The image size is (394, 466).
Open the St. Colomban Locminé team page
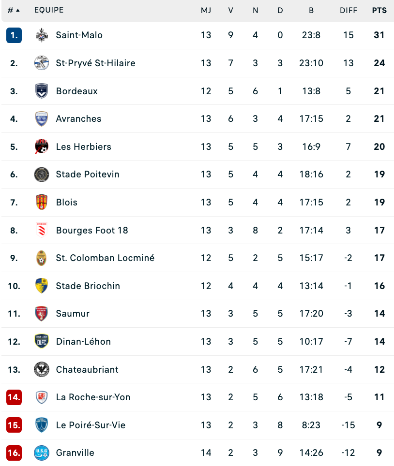coord(105,258)
